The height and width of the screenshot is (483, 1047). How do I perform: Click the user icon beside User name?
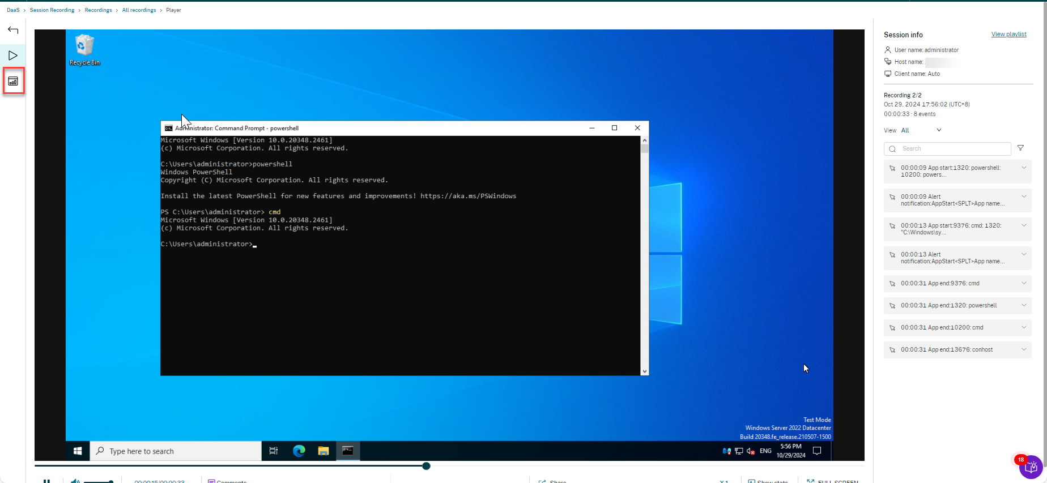click(x=888, y=50)
